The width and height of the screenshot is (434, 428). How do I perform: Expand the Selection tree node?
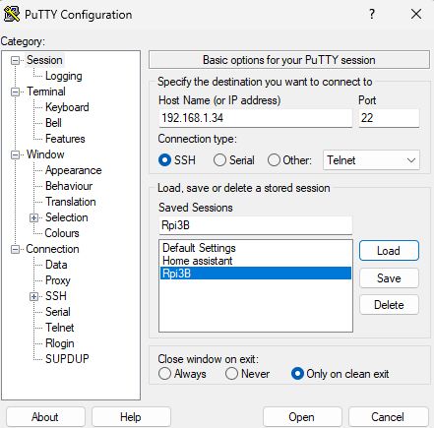tap(33, 217)
